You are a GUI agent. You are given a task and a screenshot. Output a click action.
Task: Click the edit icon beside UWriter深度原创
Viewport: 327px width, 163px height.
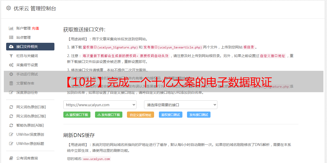click(11, 134)
